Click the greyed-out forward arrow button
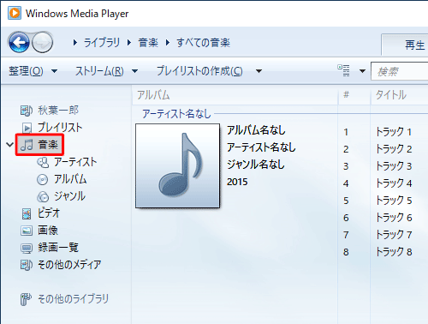 click(42, 43)
